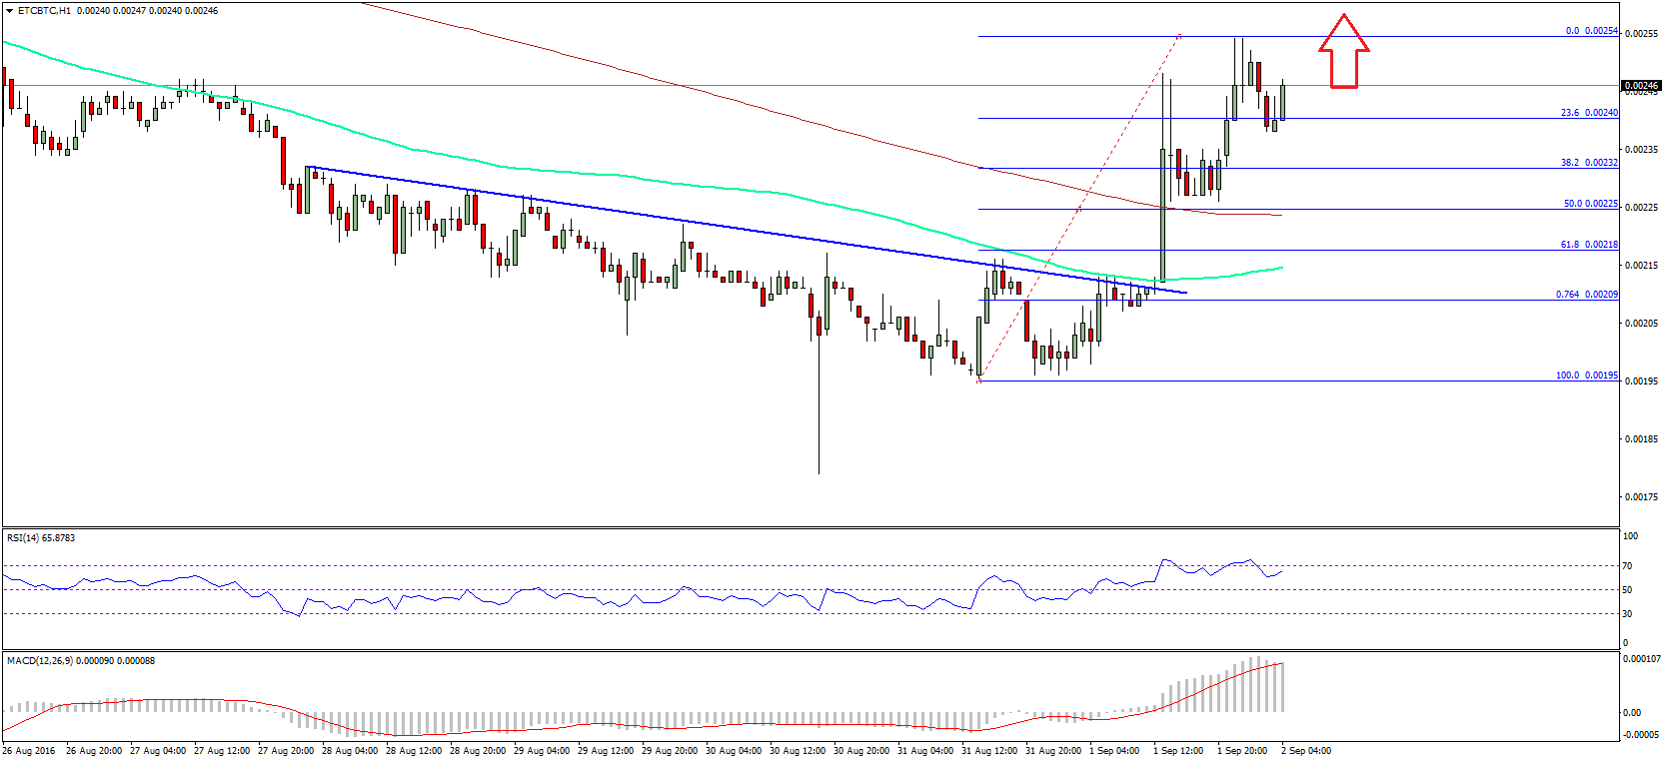Click price axis value 0.00225
This screenshot has height=762, width=1662.
pyautogui.click(x=1642, y=208)
